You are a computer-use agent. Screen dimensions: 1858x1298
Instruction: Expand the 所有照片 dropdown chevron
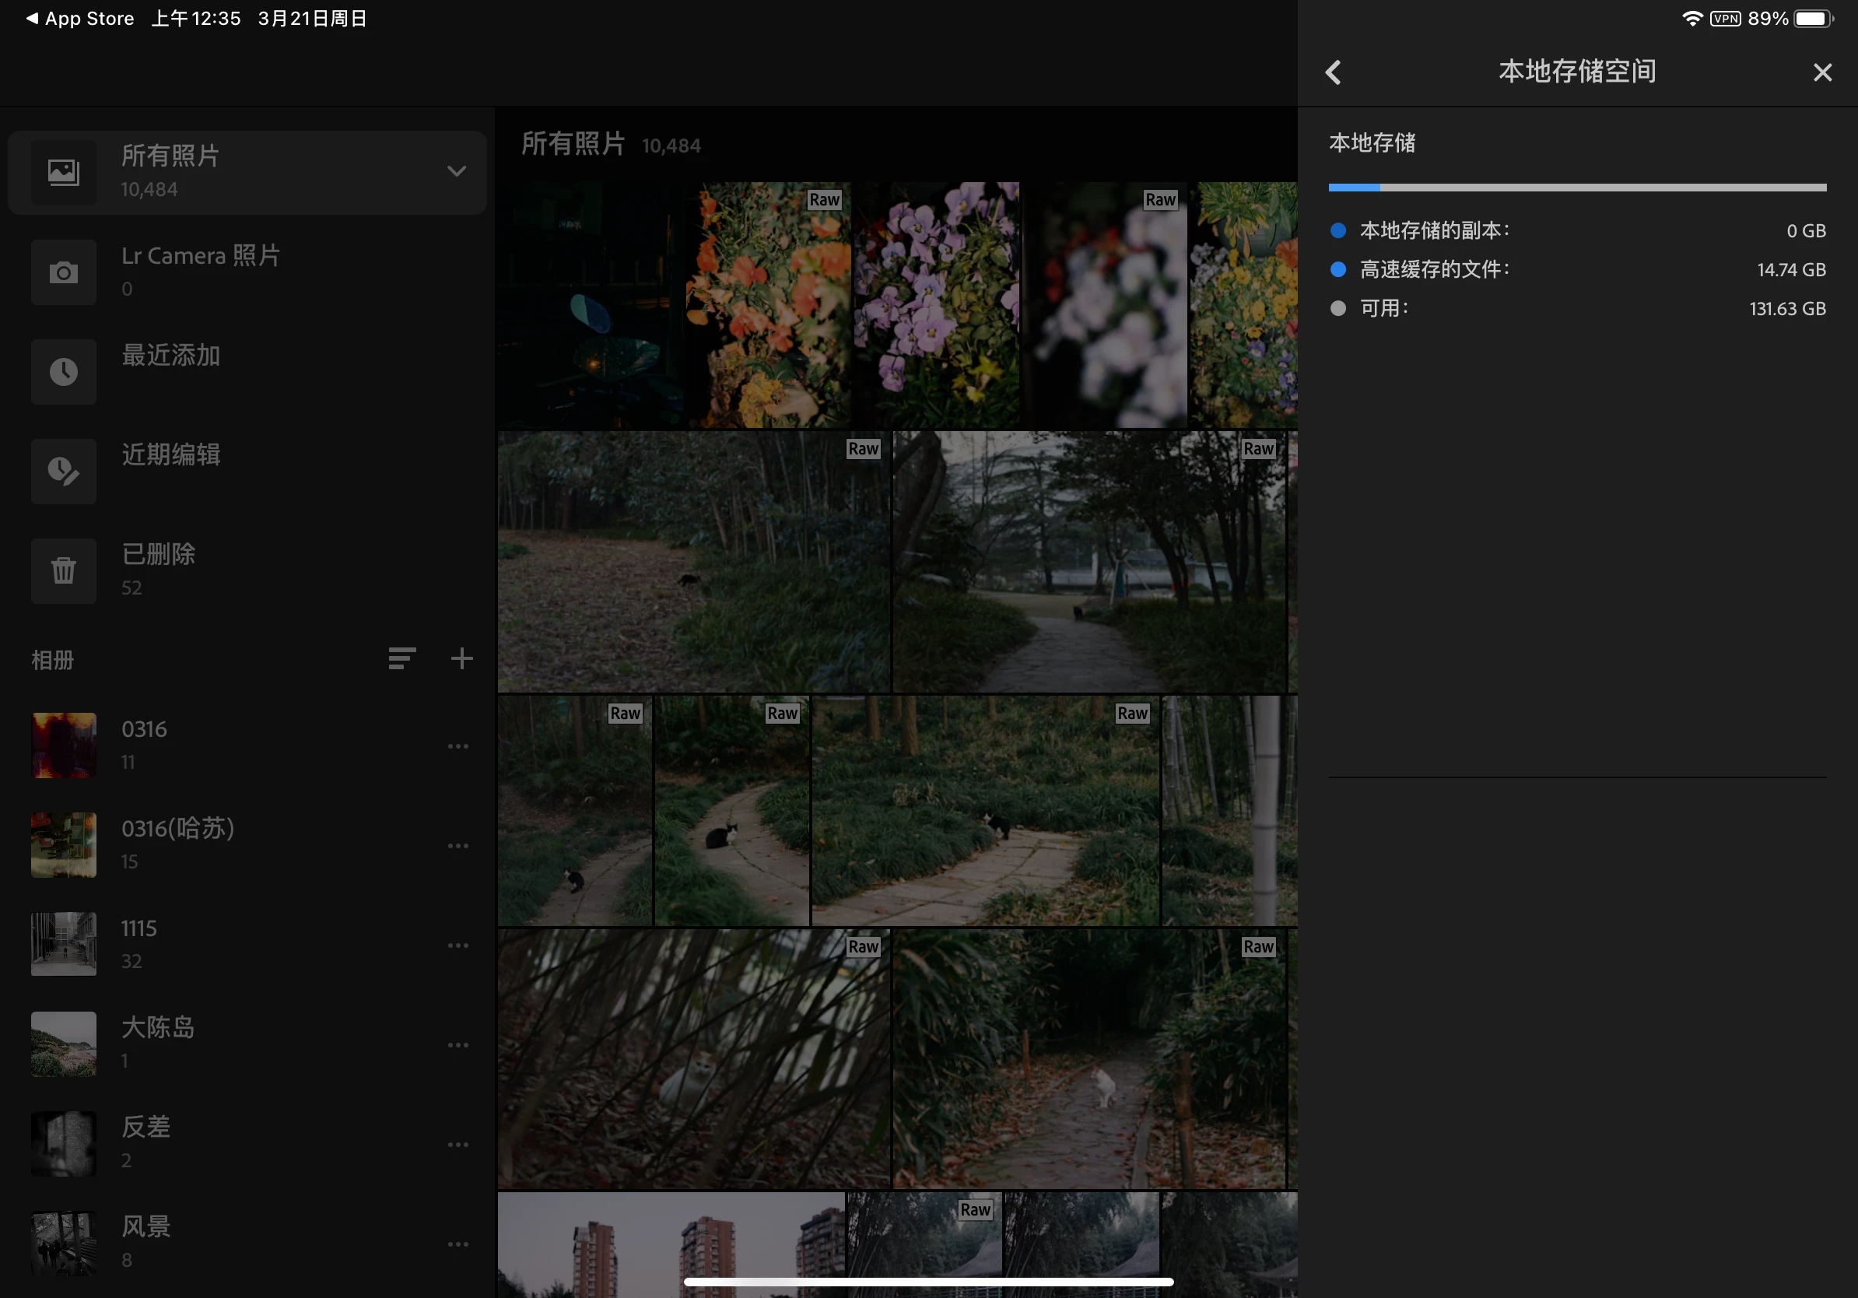[x=457, y=171]
